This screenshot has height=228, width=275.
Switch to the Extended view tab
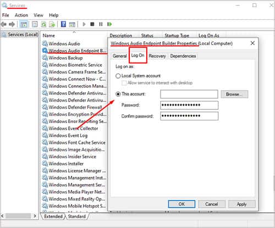tap(53, 216)
